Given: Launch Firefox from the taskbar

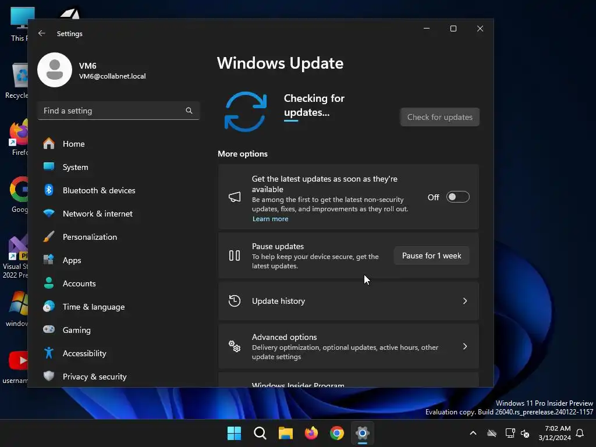Looking at the screenshot, I should tap(311, 433).
